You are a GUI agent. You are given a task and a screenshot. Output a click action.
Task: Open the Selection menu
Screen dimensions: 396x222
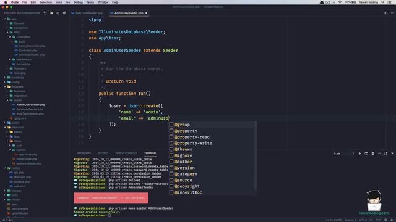(x=46, y=2)
